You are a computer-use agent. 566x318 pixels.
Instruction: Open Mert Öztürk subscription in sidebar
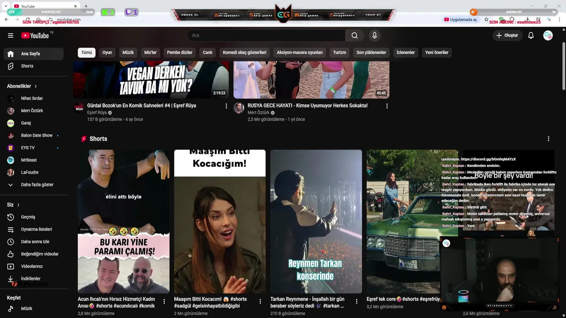[34, 111]
